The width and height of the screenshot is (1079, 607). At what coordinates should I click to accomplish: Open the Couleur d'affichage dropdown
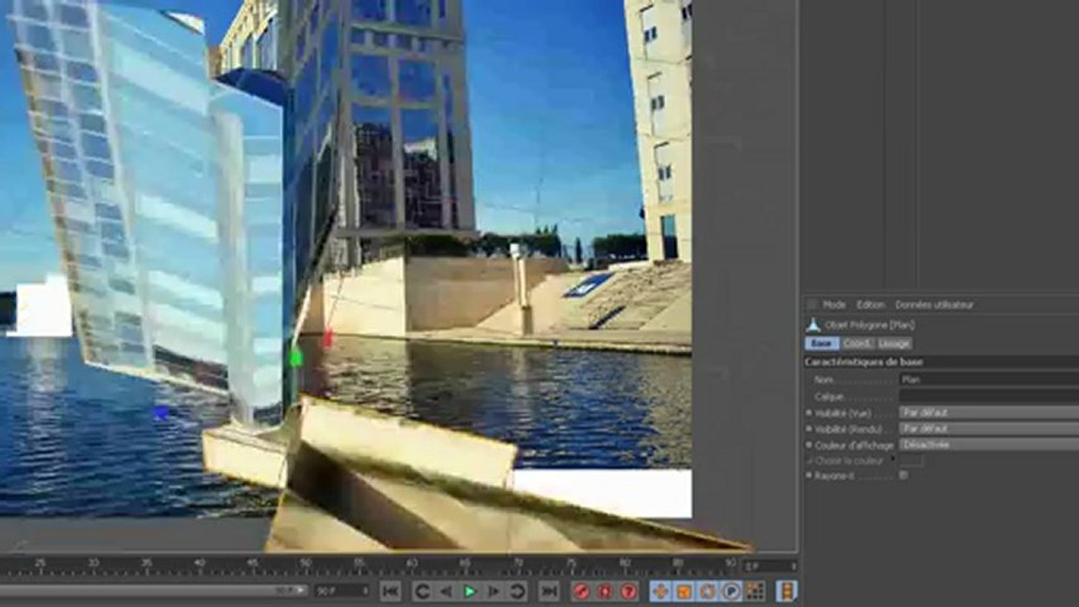tap(989, 444)
